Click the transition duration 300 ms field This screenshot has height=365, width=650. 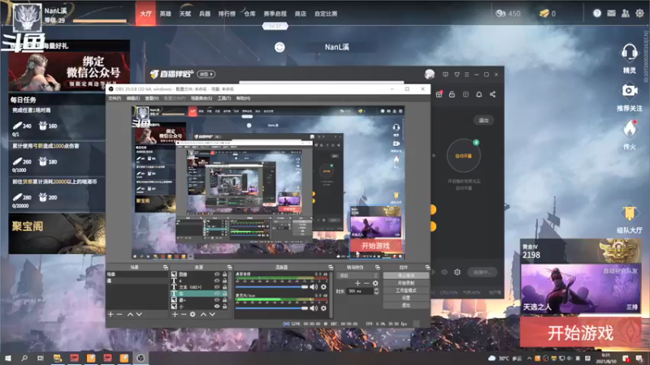(359, 291)
